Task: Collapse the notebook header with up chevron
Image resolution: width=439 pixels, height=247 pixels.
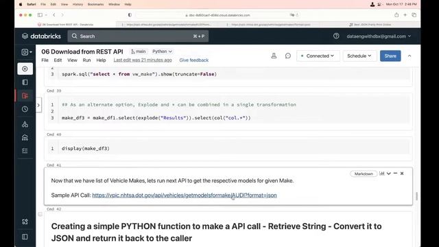Action: tap(410, 56)
